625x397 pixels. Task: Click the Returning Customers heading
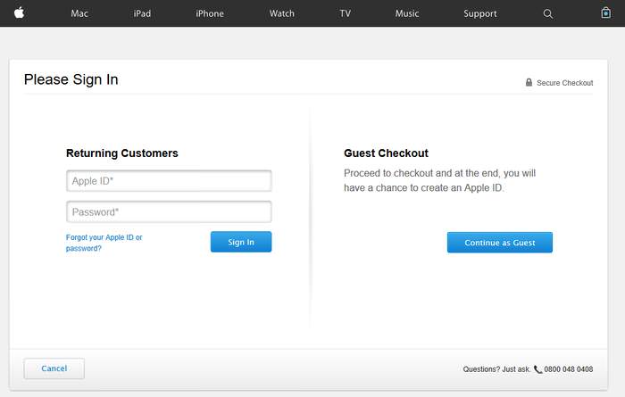122,153
